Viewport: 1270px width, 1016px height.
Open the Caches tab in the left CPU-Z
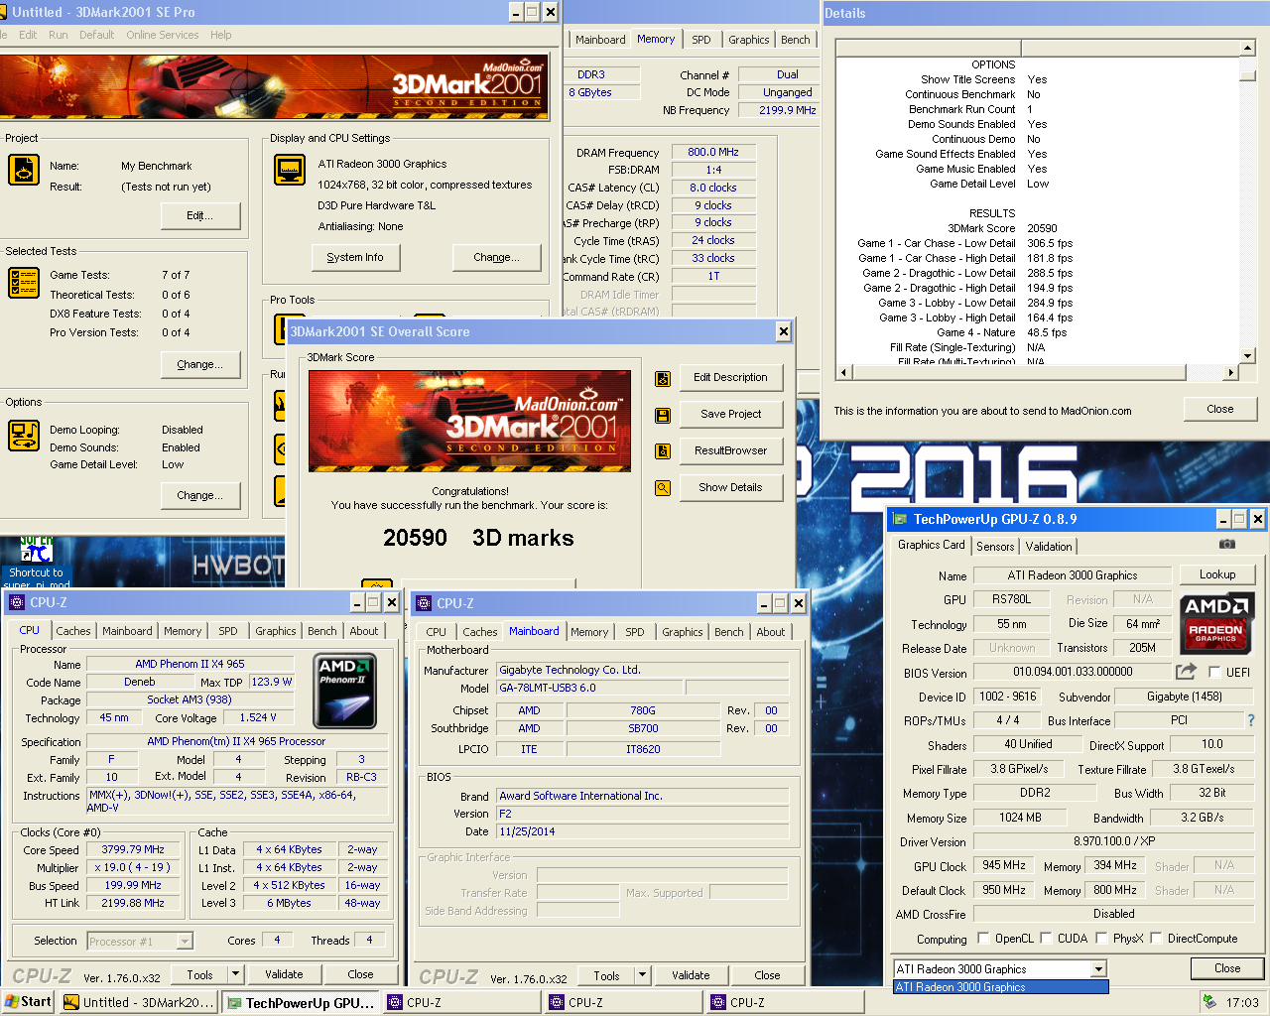click(73, 631)
